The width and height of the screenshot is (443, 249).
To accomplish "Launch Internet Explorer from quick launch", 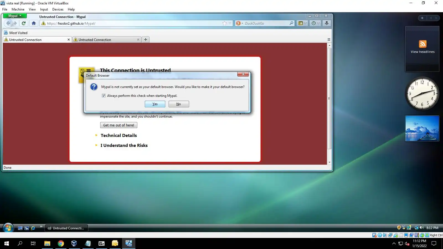I will coord(33,228).
